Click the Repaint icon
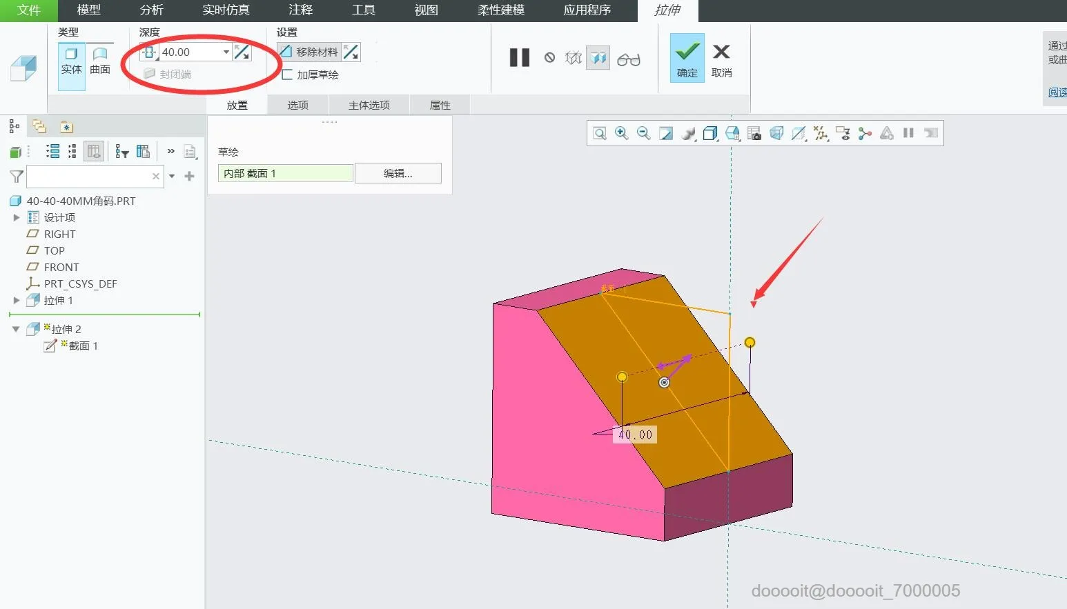Image resolution: width=1067 pixels, height=609 pixels. (x=666, y=133)
